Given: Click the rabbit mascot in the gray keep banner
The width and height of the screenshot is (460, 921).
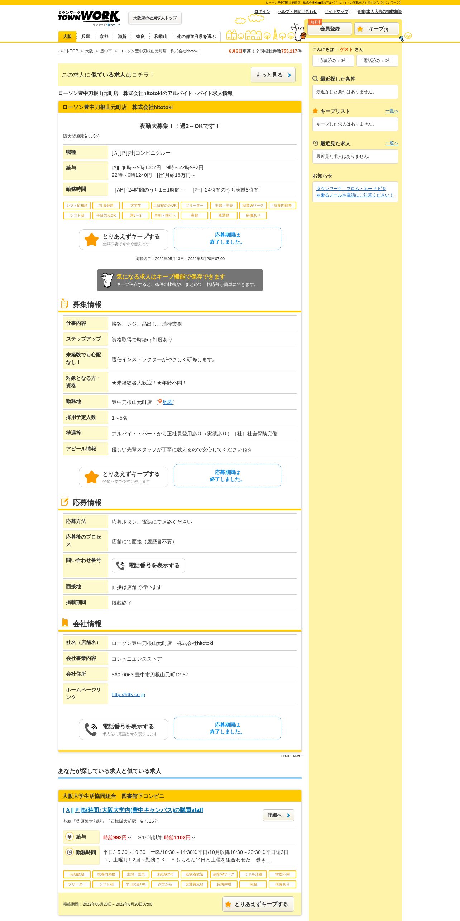Looking at the screenshot, I should (107, 280).
